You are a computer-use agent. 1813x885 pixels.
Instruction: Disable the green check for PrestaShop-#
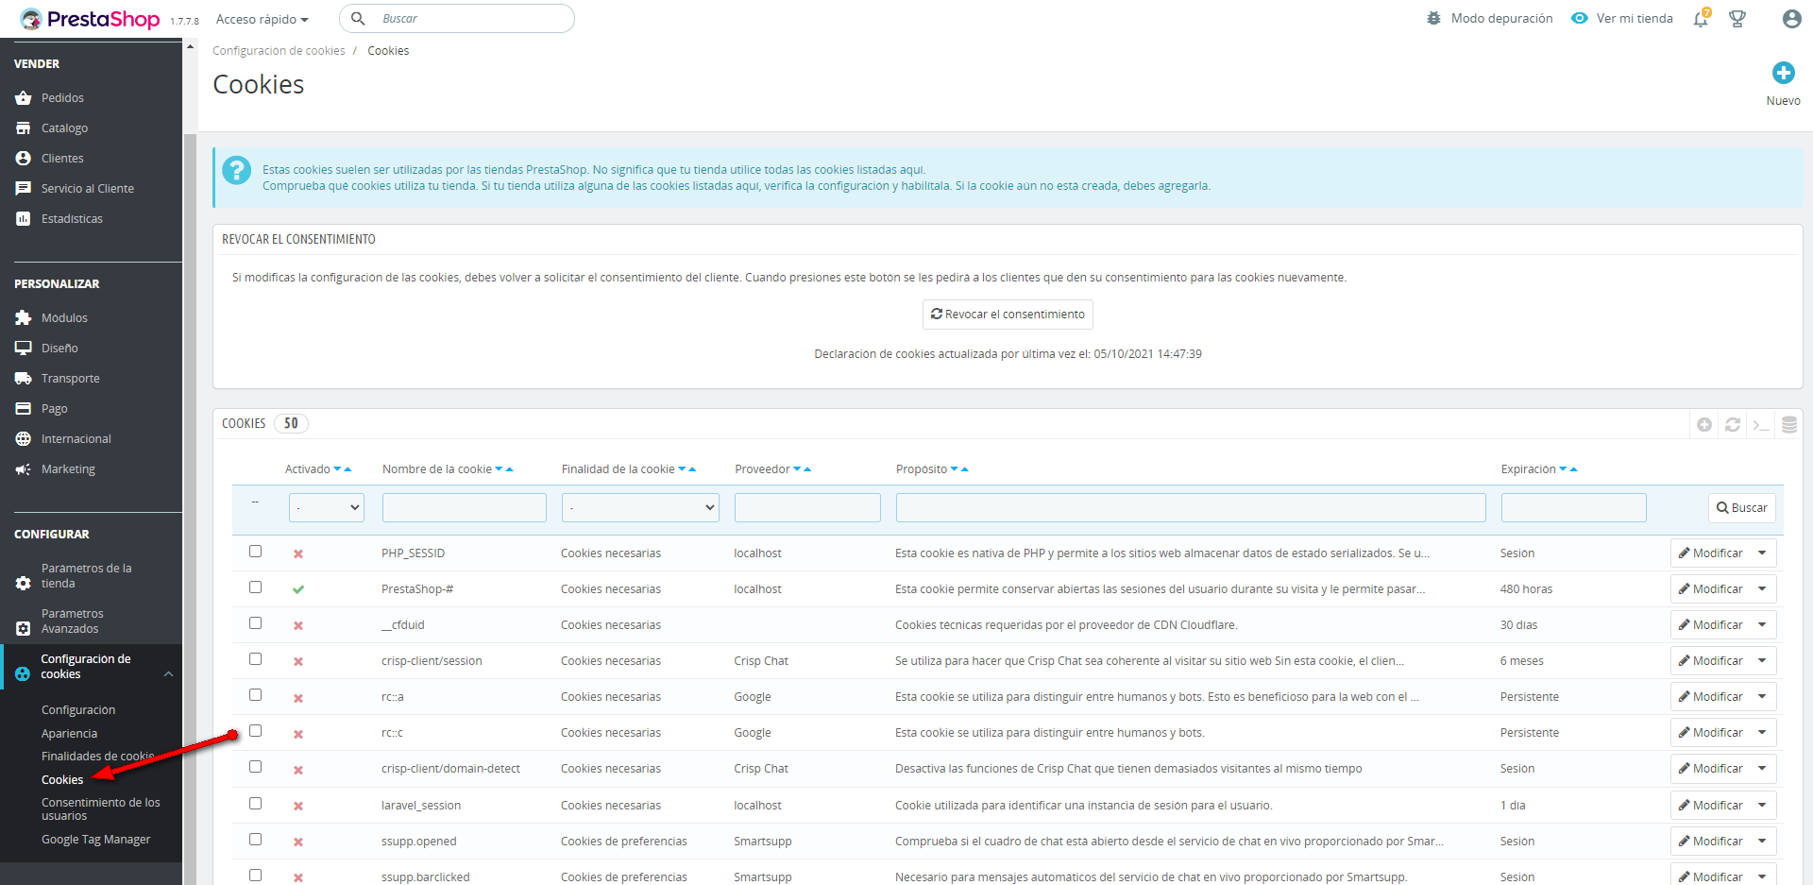(x=298, y=589)
